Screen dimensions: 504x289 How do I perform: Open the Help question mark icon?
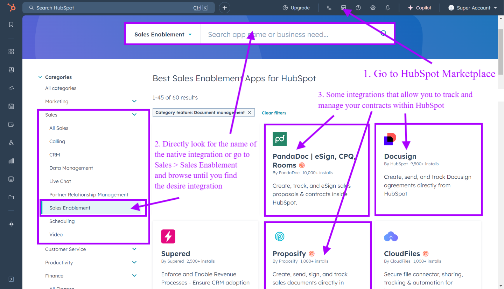click(x=358, y=7)
